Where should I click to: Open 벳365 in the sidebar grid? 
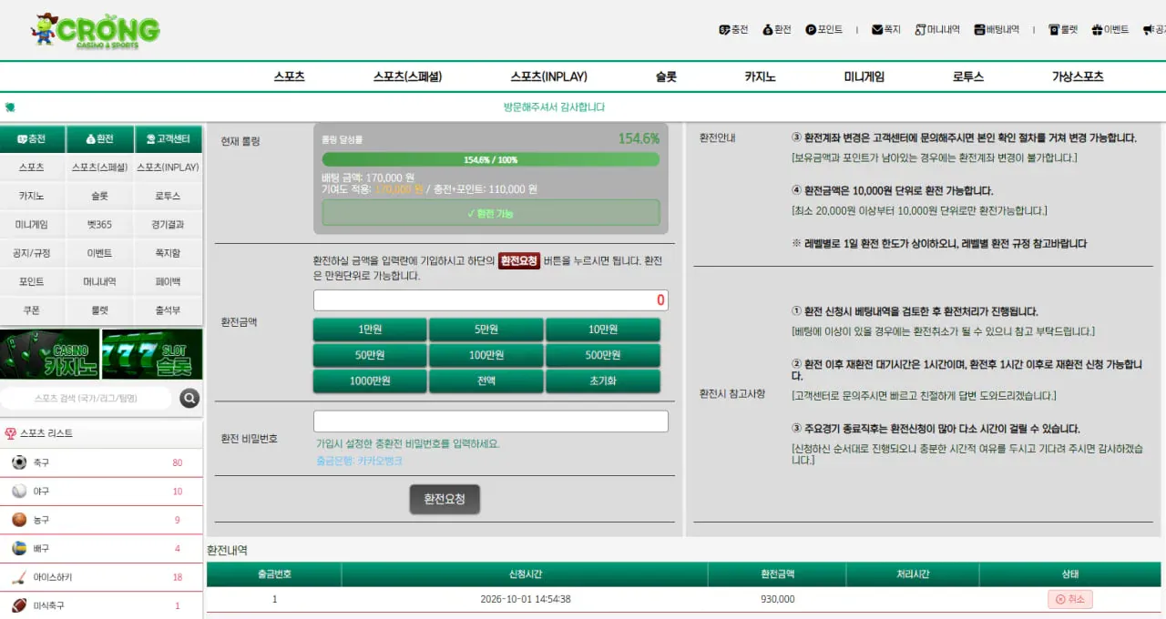(x=99, y=224)
